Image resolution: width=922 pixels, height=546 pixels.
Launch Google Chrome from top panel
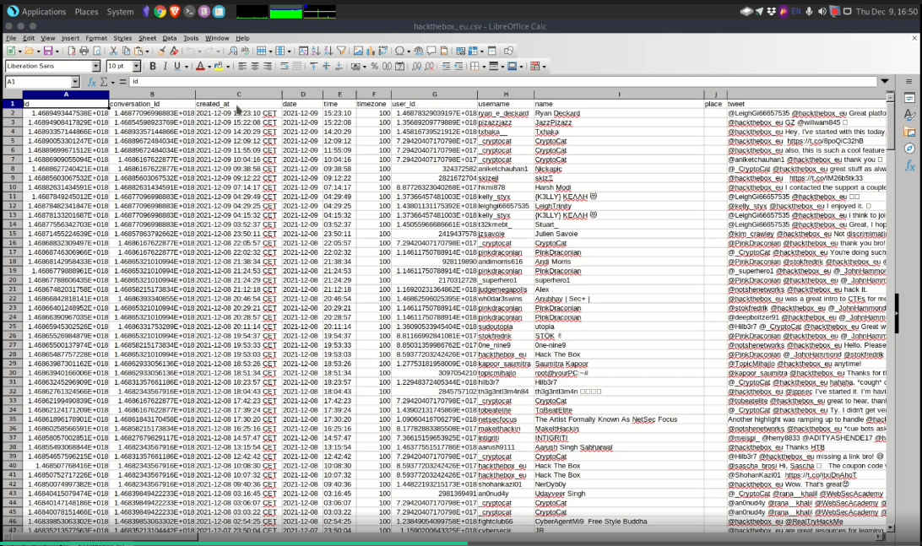[x=160, y=11]
